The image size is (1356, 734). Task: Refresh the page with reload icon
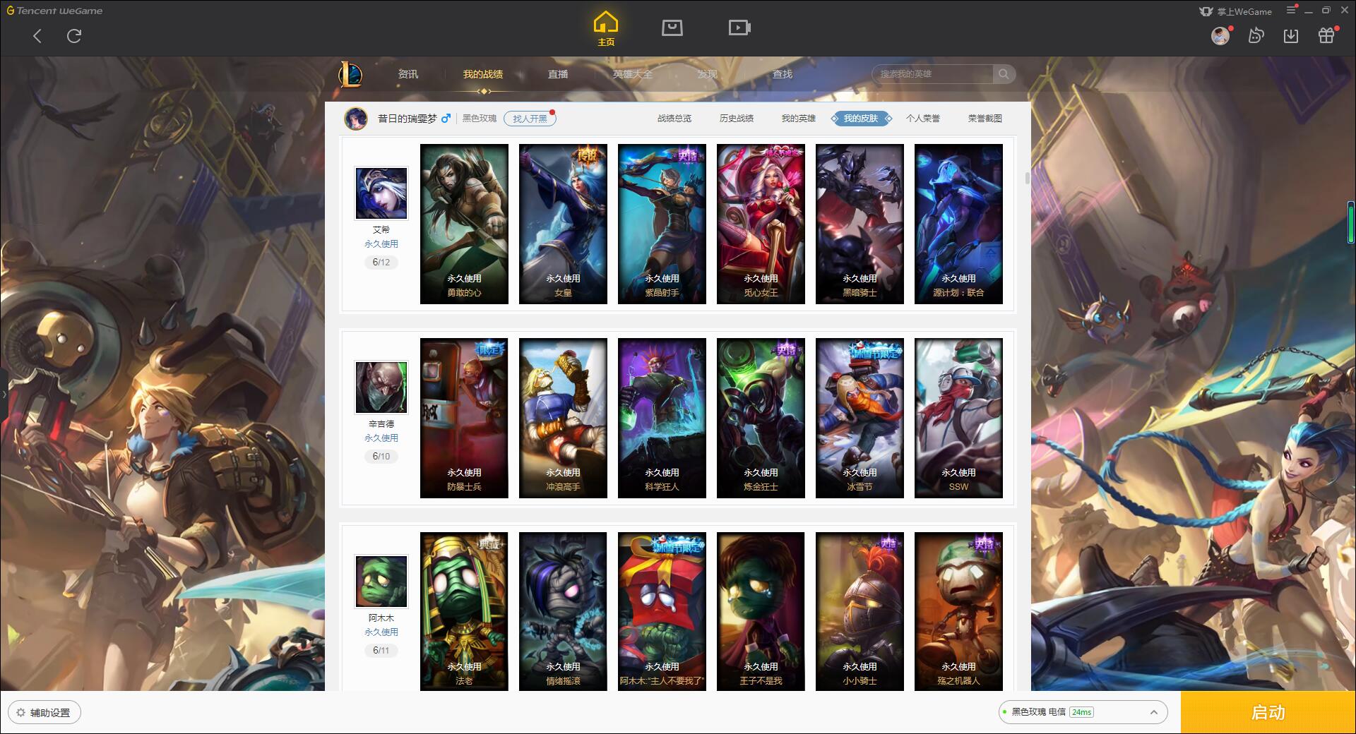pyautogui.click(x=74, y=36)
